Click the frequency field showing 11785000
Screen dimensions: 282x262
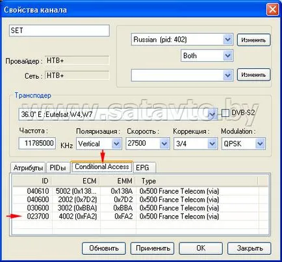(x=37, y=143)
